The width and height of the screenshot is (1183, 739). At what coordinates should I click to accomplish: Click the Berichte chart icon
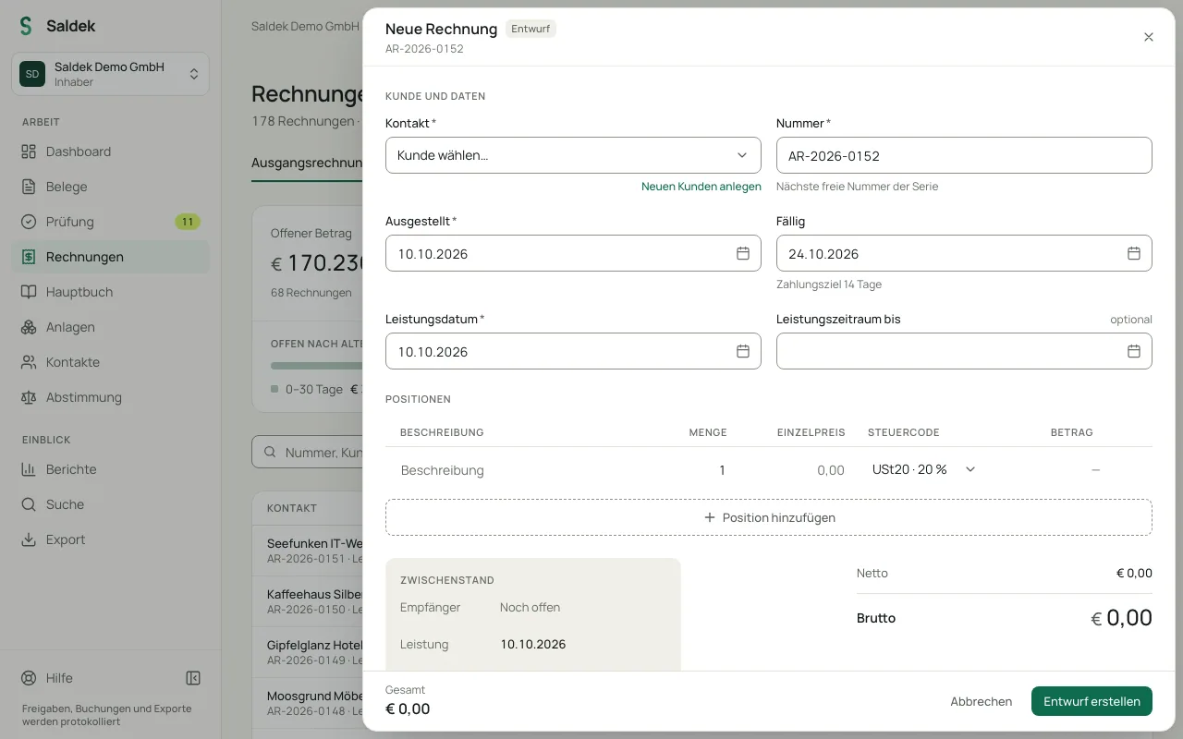(29, 469)
